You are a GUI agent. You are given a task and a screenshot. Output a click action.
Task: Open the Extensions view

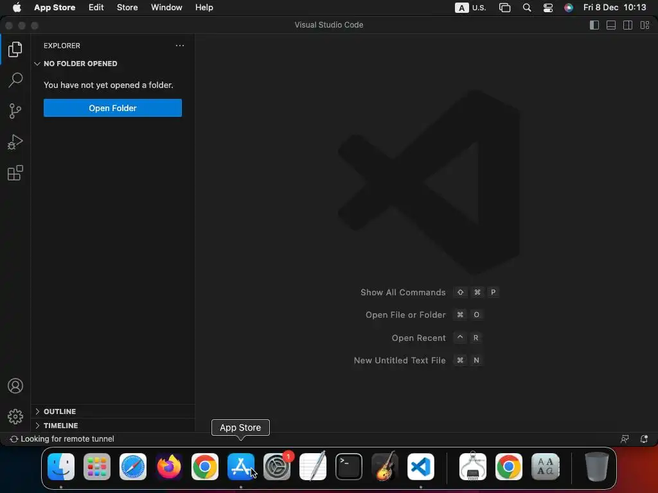tap(15, 173)
